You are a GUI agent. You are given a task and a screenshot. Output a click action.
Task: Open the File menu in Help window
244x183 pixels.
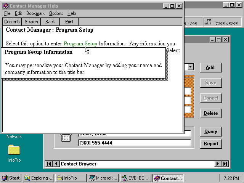point(7,13)
